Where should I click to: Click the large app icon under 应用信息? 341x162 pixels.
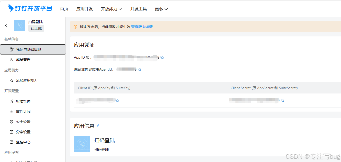pyautogui.click(x=82, y=144)
